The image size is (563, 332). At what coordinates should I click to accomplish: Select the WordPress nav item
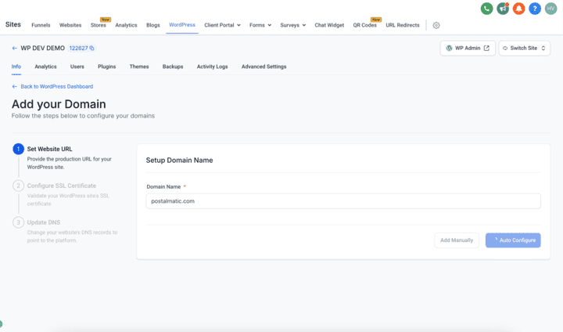coord(182,25)
